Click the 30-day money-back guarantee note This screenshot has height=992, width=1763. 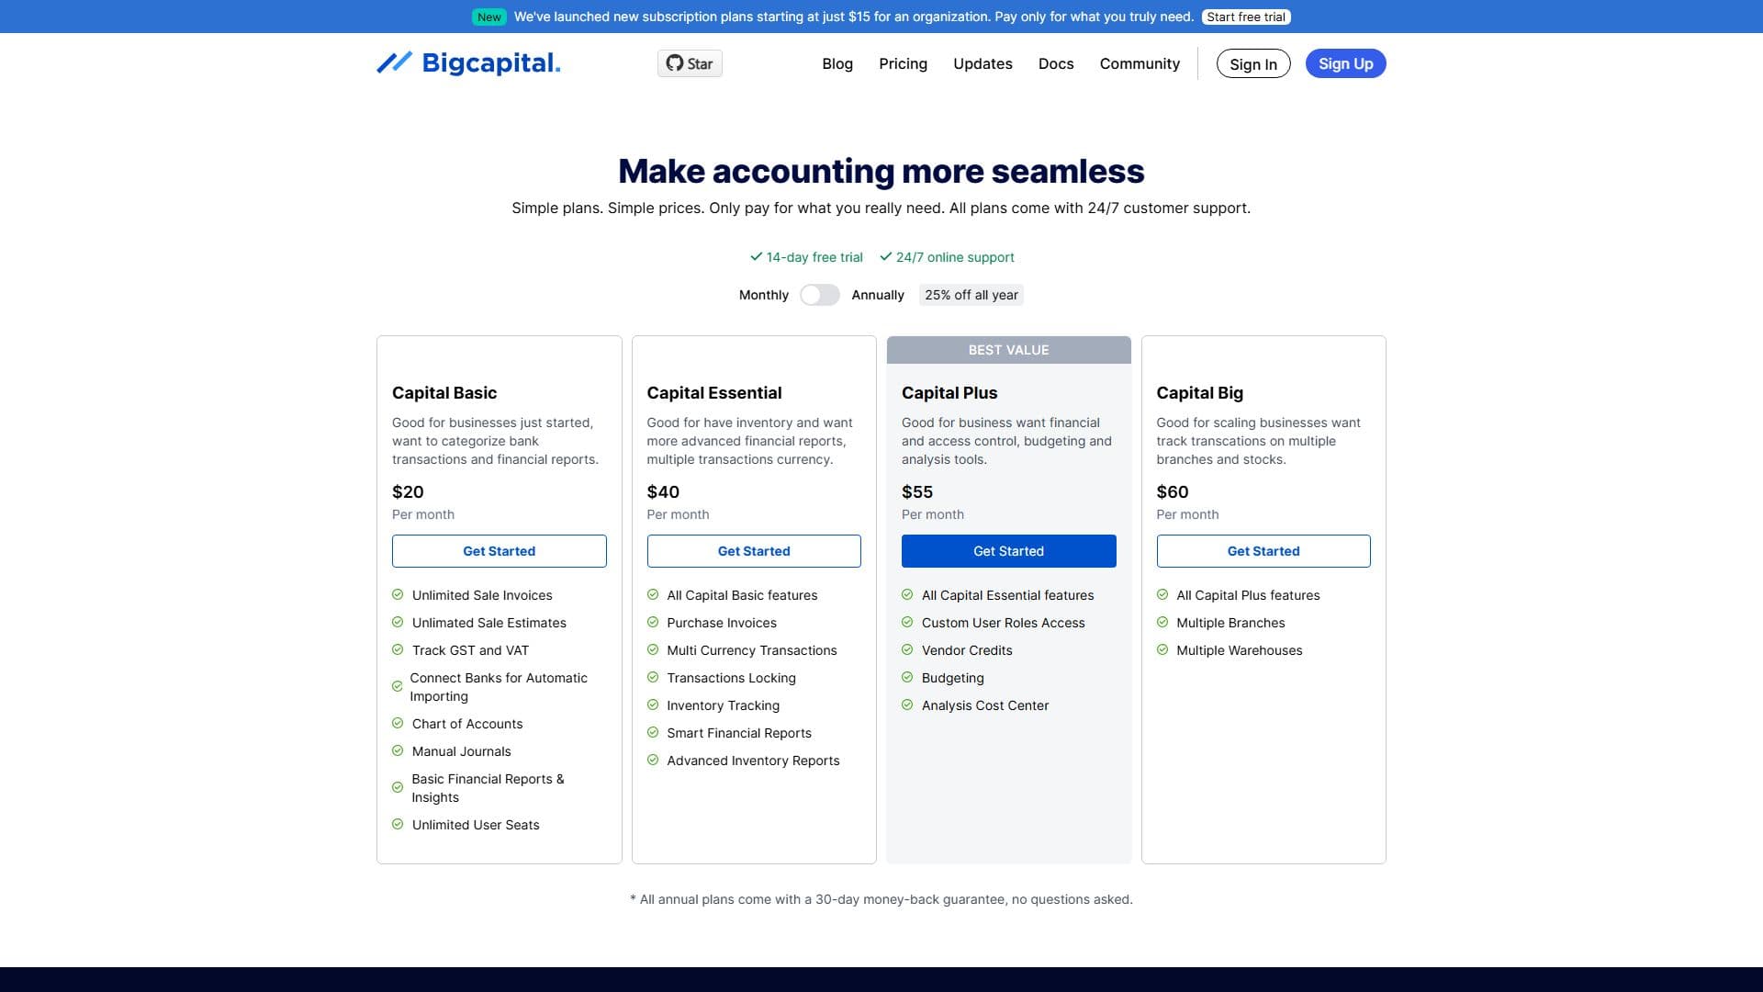[x=881, y=899]
